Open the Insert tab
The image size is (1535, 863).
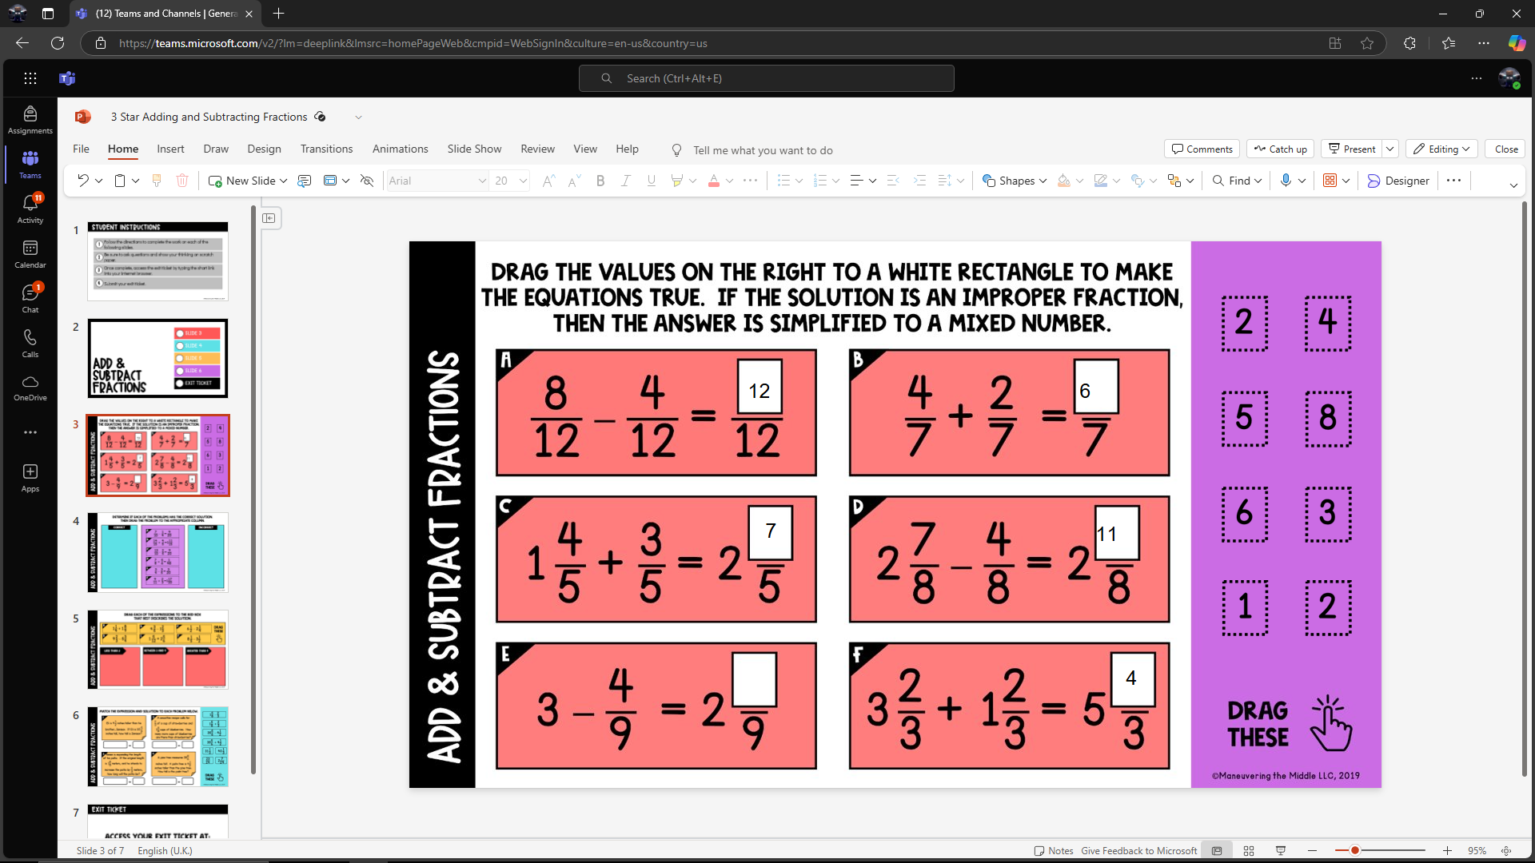point(171,149)
